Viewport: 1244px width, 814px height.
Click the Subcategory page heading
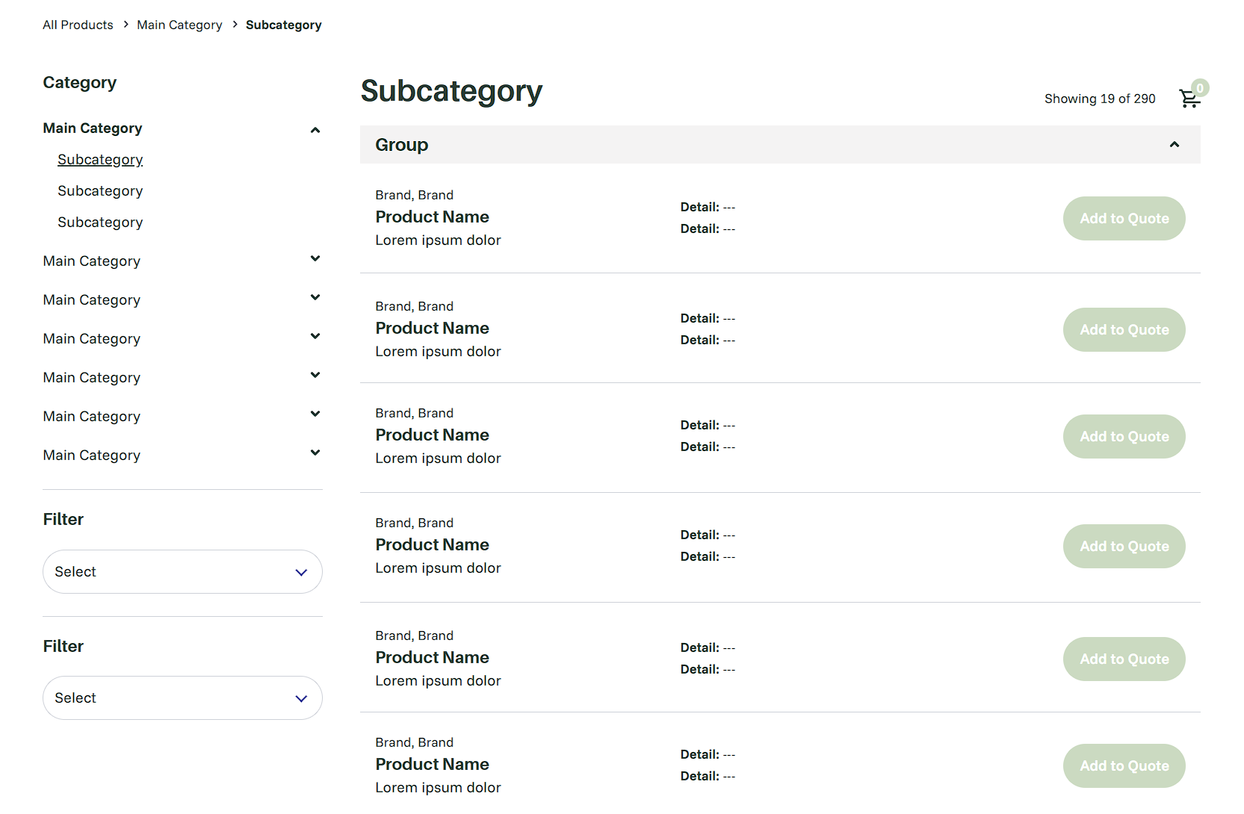[451, 91]
